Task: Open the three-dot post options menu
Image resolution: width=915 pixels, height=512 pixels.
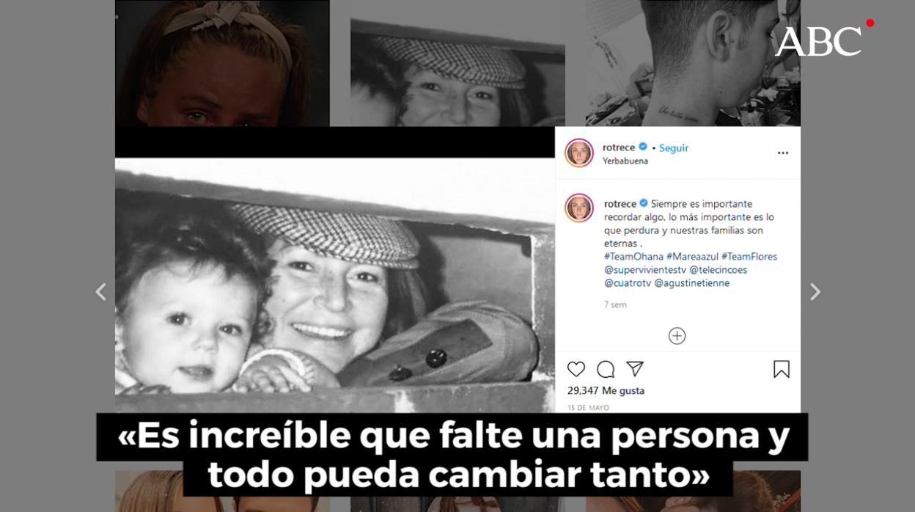Action: (782, 153)
